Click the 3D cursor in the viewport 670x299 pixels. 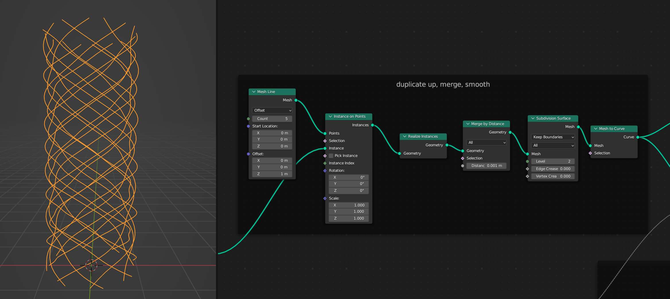tap(91, 265)
